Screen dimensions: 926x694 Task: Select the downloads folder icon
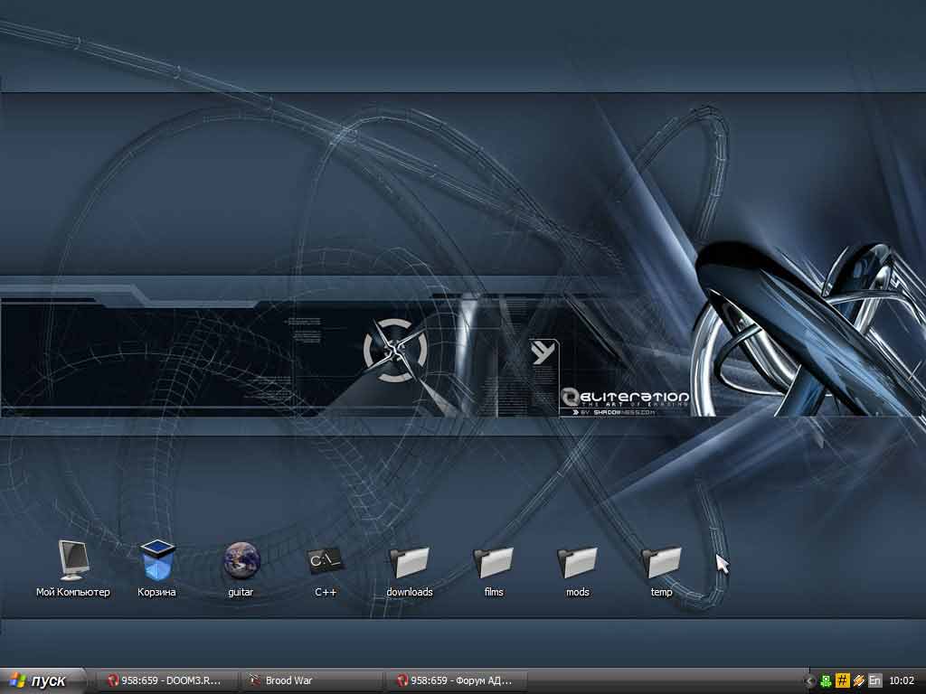pos(410,561)
